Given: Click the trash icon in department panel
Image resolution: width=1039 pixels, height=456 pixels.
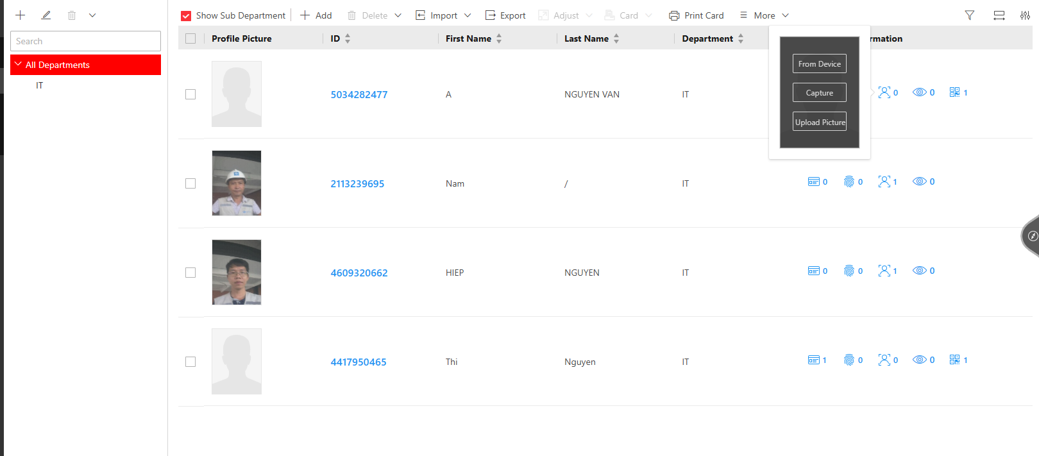Looking at the screenshot, I should pyautogui.click(x=72, y=15).
